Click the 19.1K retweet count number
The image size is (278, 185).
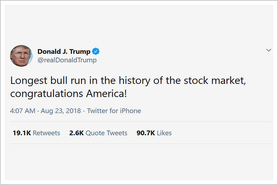[x=22, y=133]
